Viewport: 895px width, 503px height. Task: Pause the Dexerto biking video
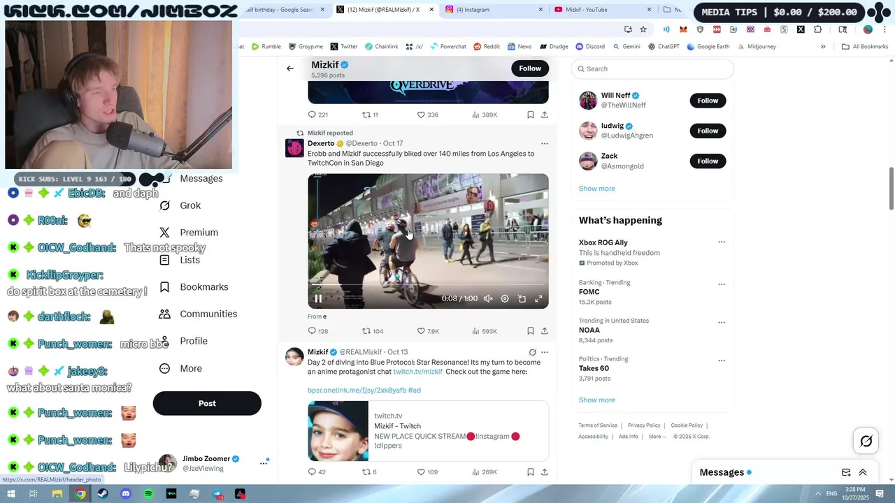(x=318, y=298)
